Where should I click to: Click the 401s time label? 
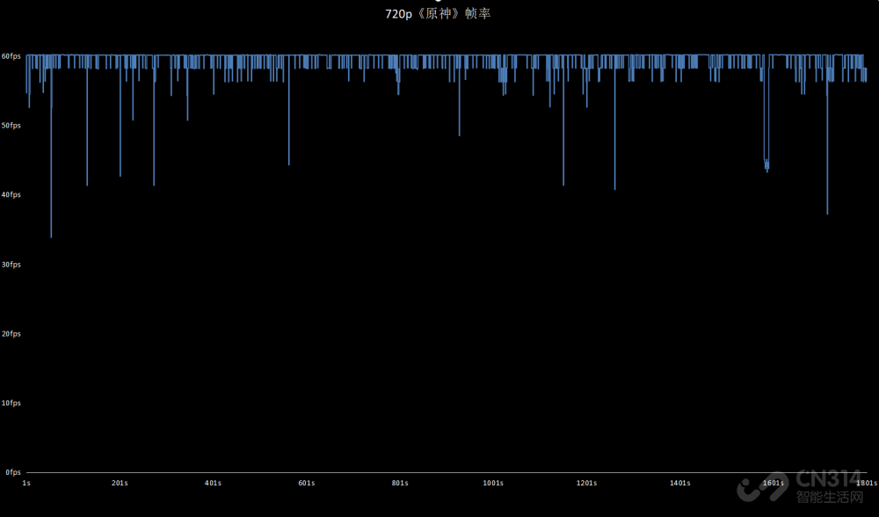tap(213, 483)
